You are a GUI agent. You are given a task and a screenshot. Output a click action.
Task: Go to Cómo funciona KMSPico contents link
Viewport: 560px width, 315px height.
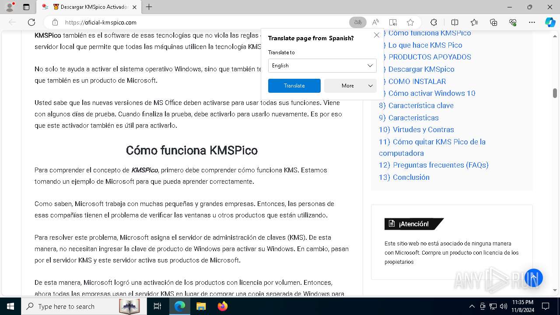tap(429, 33)
